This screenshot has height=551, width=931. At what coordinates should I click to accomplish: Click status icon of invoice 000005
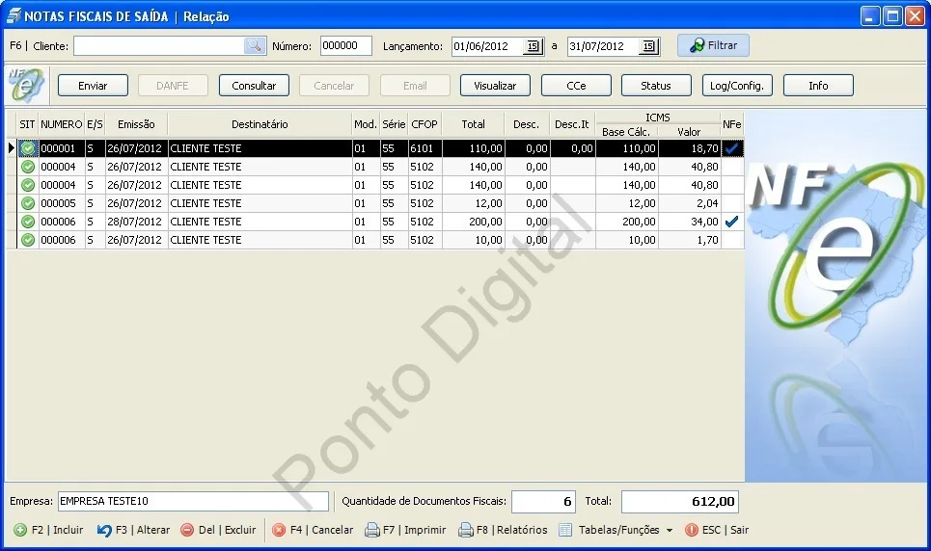pyautogui.click(x=28, y=203)
